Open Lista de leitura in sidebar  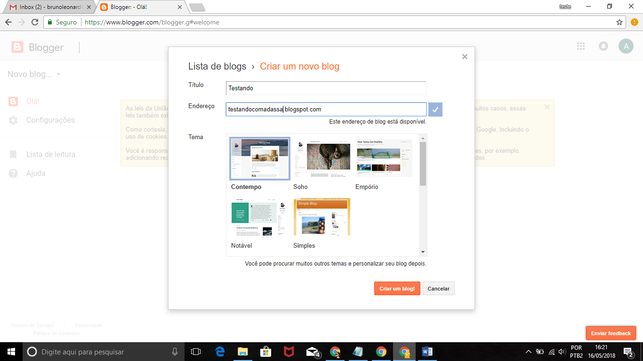click(x=51, y=155)
